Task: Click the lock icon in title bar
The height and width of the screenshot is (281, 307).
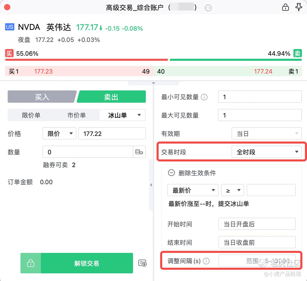Action: [x=285, y=7]
